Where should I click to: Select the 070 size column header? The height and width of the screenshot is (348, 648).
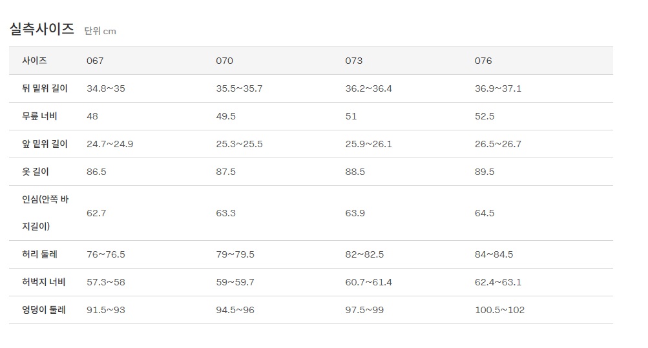(224, 61)
